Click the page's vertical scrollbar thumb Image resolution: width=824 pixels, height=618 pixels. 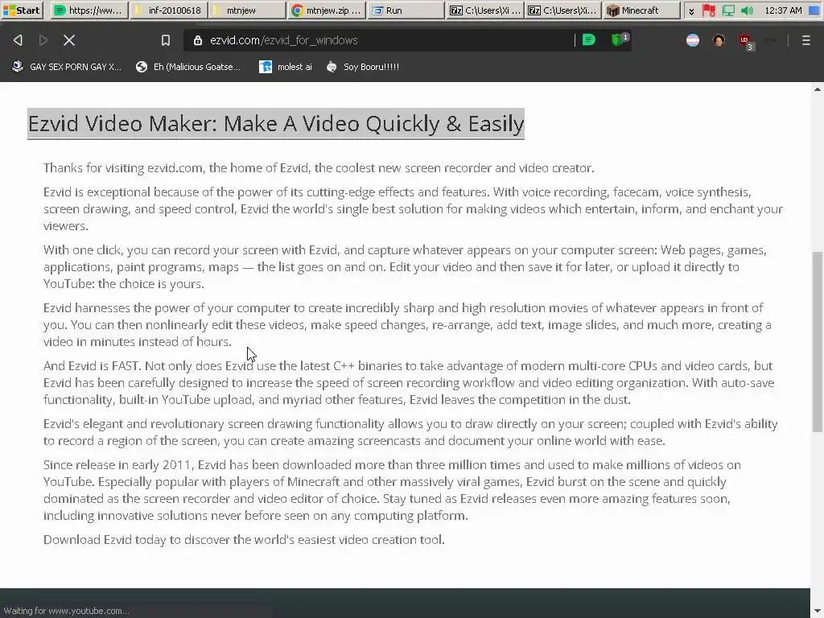818,341
